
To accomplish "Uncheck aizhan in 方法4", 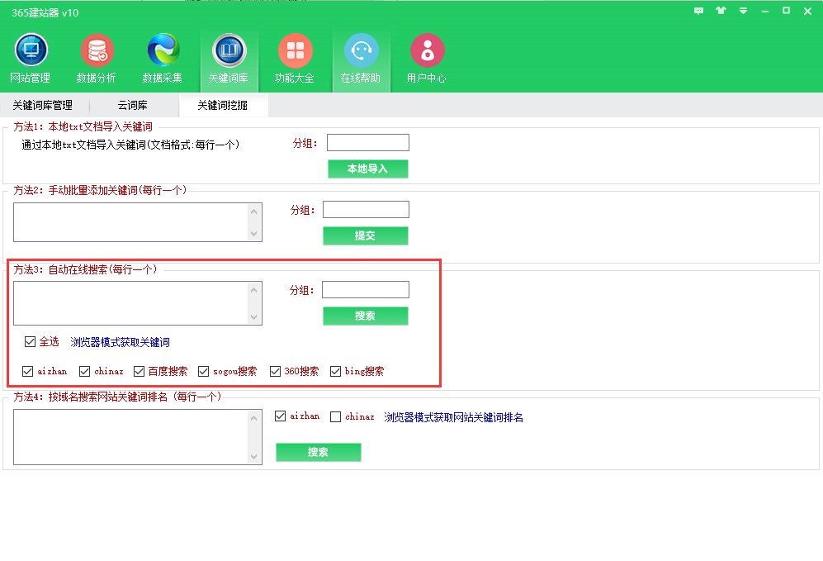I will (x=281, y=416).
